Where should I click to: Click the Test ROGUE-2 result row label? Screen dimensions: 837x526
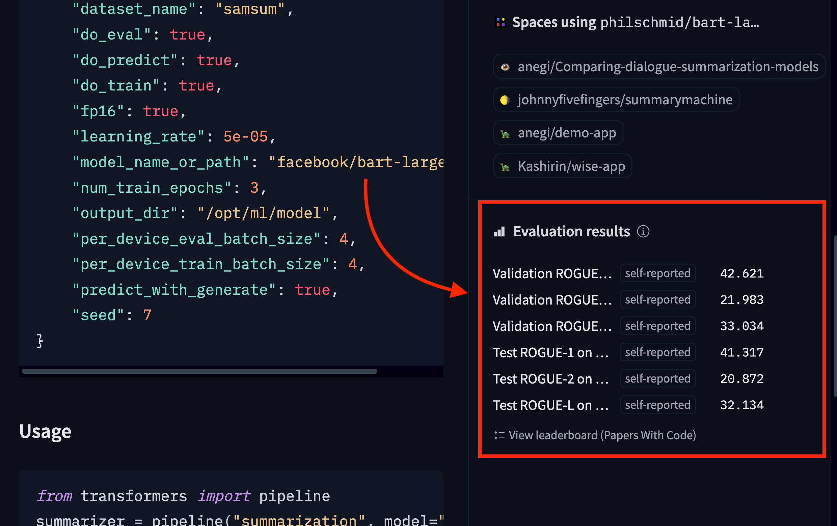pos(550,379)
